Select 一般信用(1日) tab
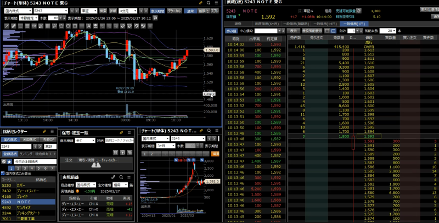 pos(354,24)
